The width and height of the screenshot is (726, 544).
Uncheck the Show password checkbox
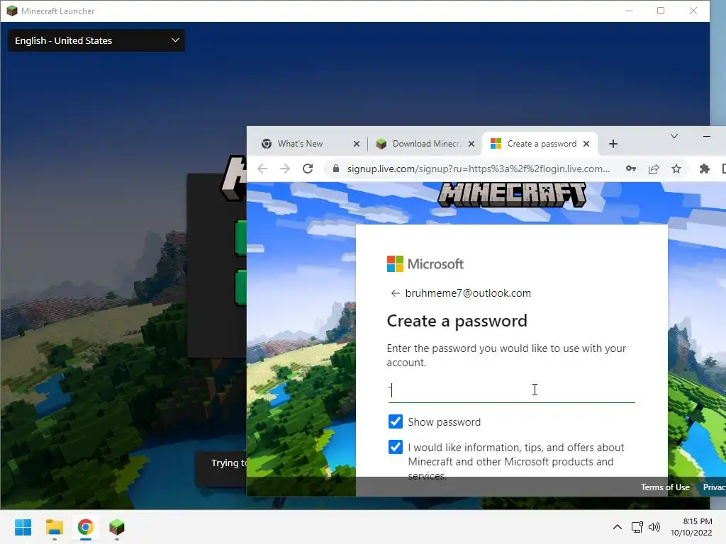tap(396, 421)
